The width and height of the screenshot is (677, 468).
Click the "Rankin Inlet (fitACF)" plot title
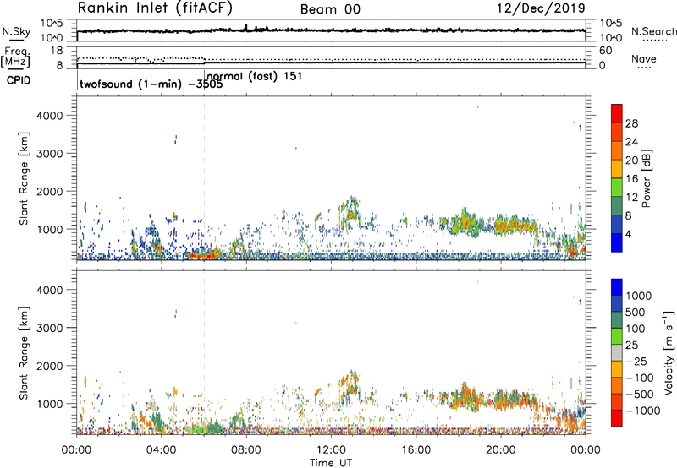[155, 8]
